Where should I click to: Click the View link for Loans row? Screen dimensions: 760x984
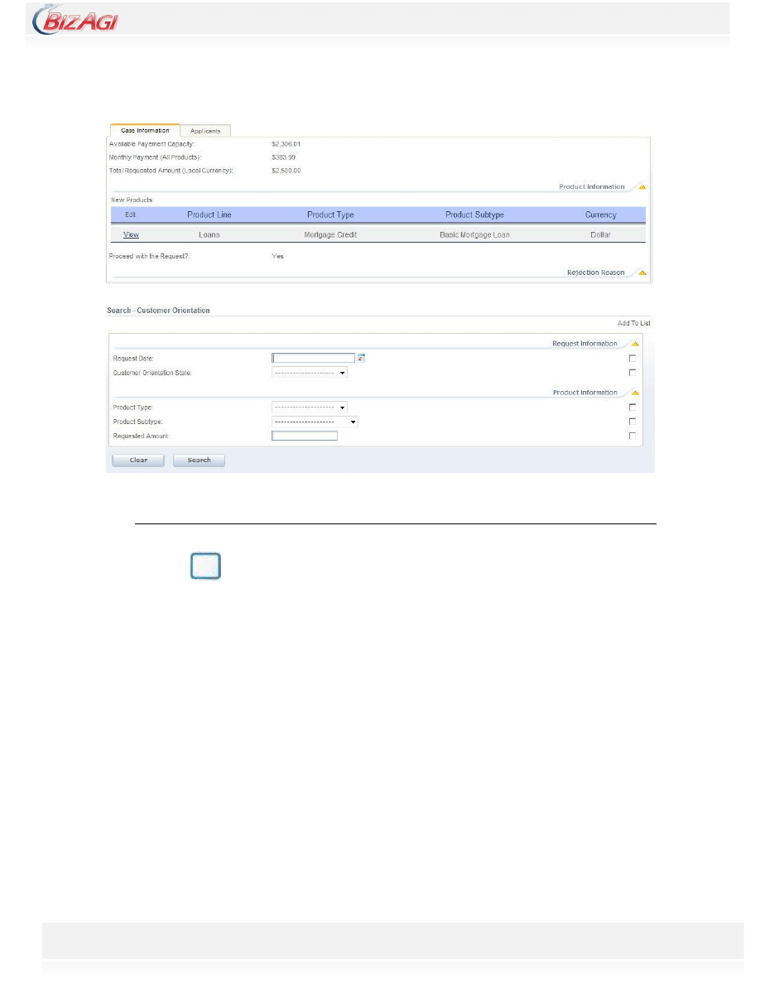131,235
